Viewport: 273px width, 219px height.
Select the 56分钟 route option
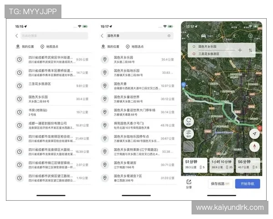[248, 165]
